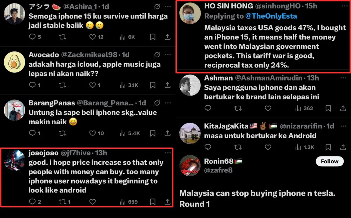Share Ashman's tweet via upload icon
Viewport: 351px width, 218px height.
tap(343, 108)
